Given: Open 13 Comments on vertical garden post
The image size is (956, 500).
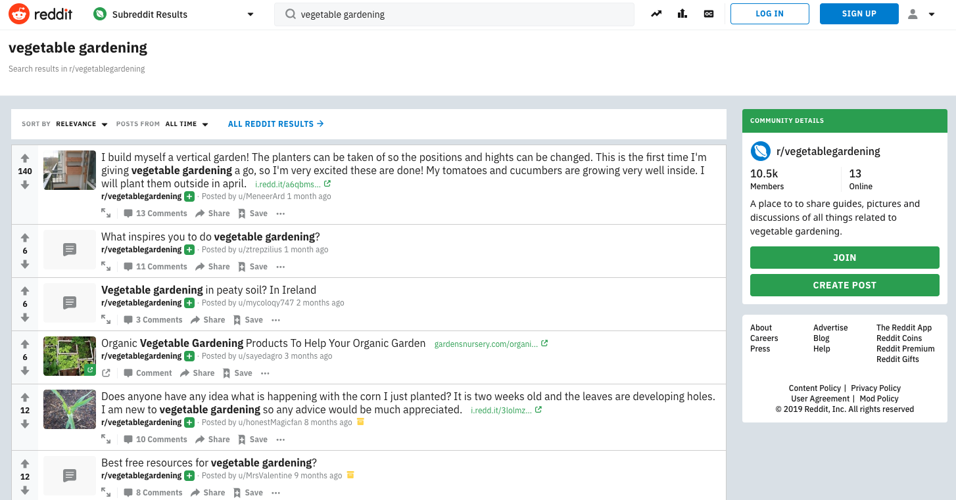Looking at the screenshot, I should click(x=155, y=214).
